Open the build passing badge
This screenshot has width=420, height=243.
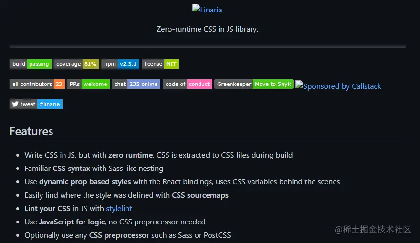coord(31,64)
